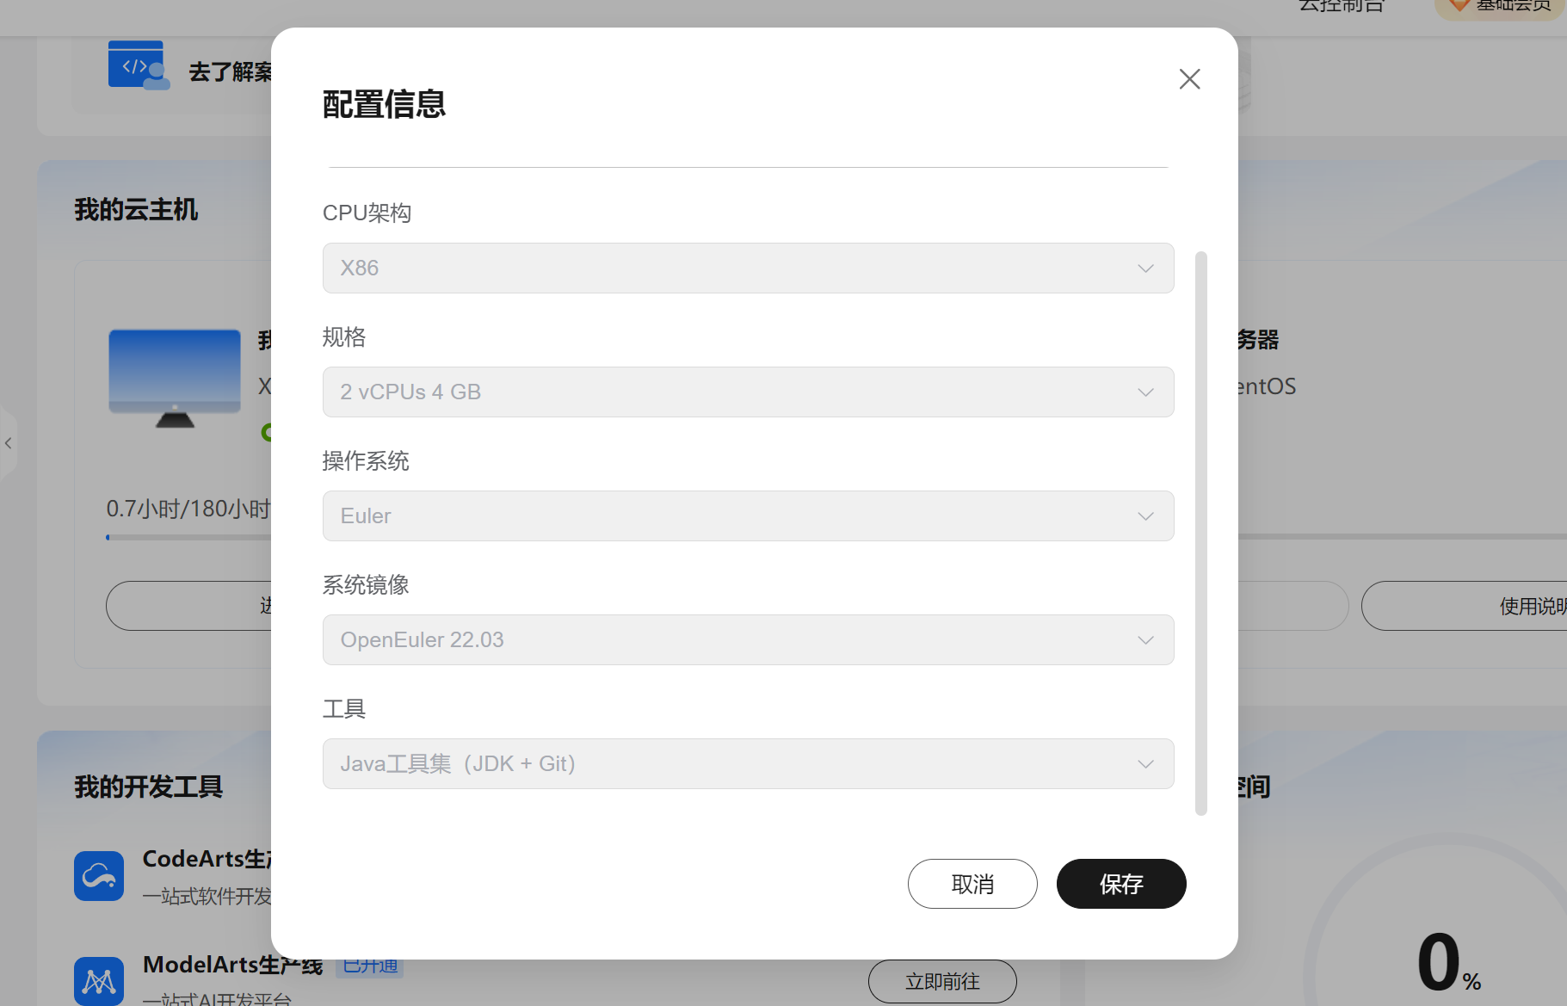Close the 配置信息 dialog with X
This screenshot has height=1006, width=1567.
tap(1189, 79)
